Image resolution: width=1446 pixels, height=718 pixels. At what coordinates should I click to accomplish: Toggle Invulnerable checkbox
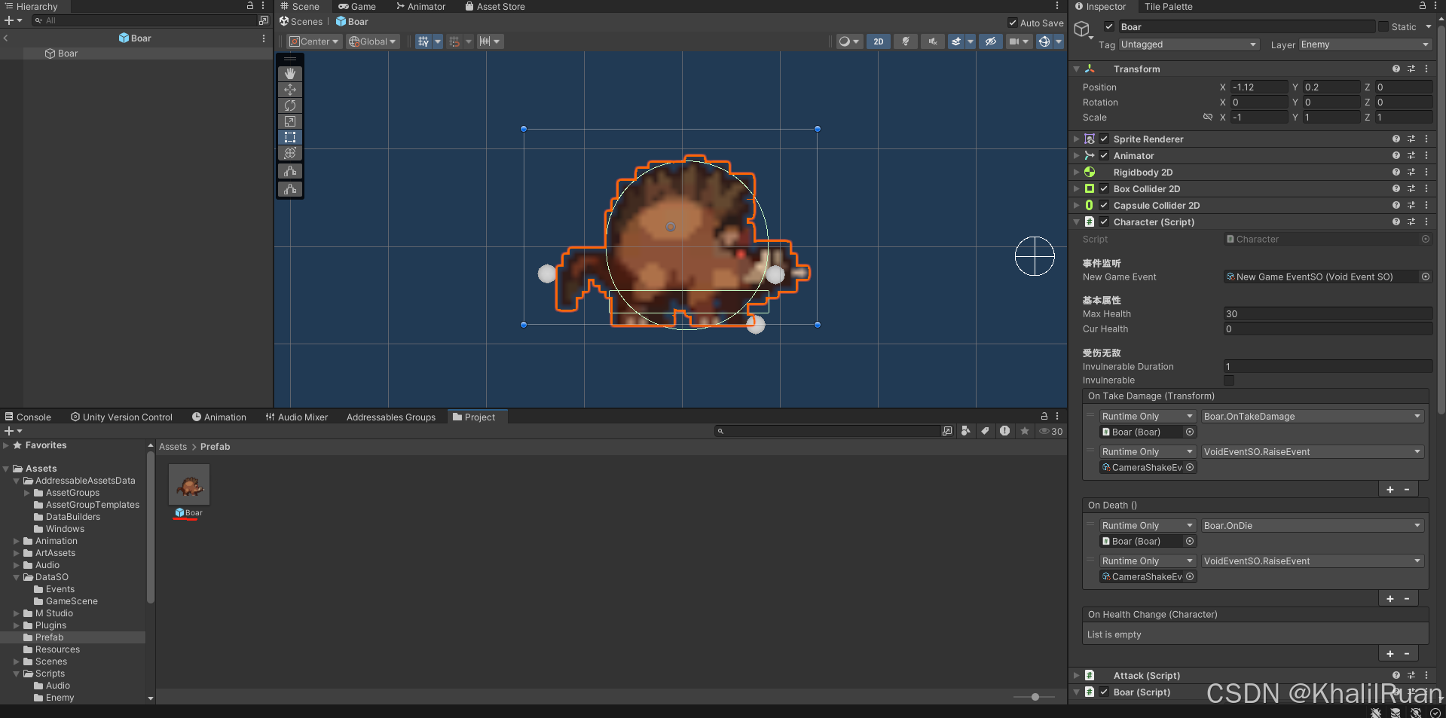[1229, 380]
